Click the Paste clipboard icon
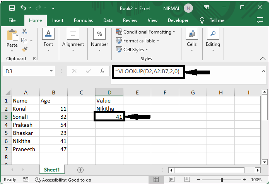The width and height of the screenshot is (270, 185). (12, 35)
